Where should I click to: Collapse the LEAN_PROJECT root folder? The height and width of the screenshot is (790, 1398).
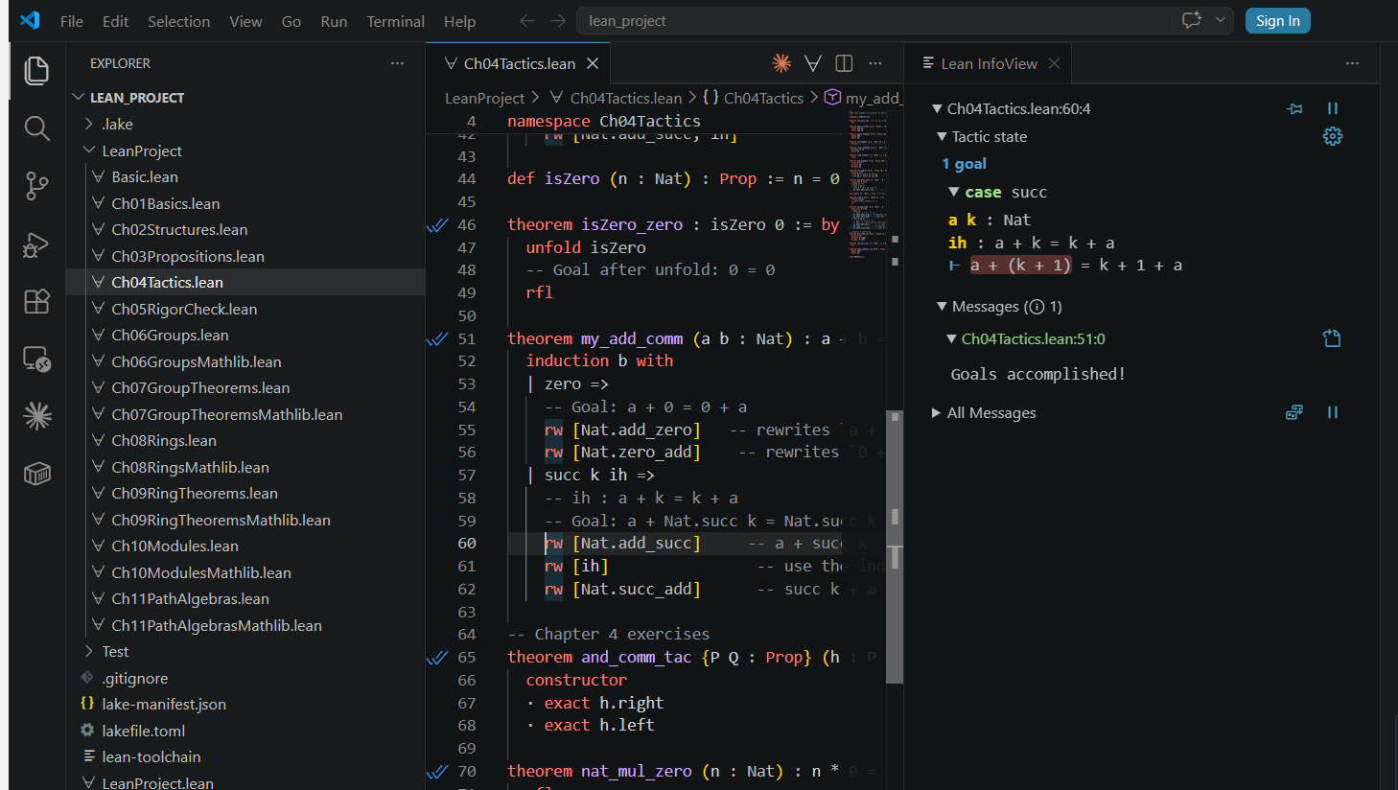coord(79,97)
